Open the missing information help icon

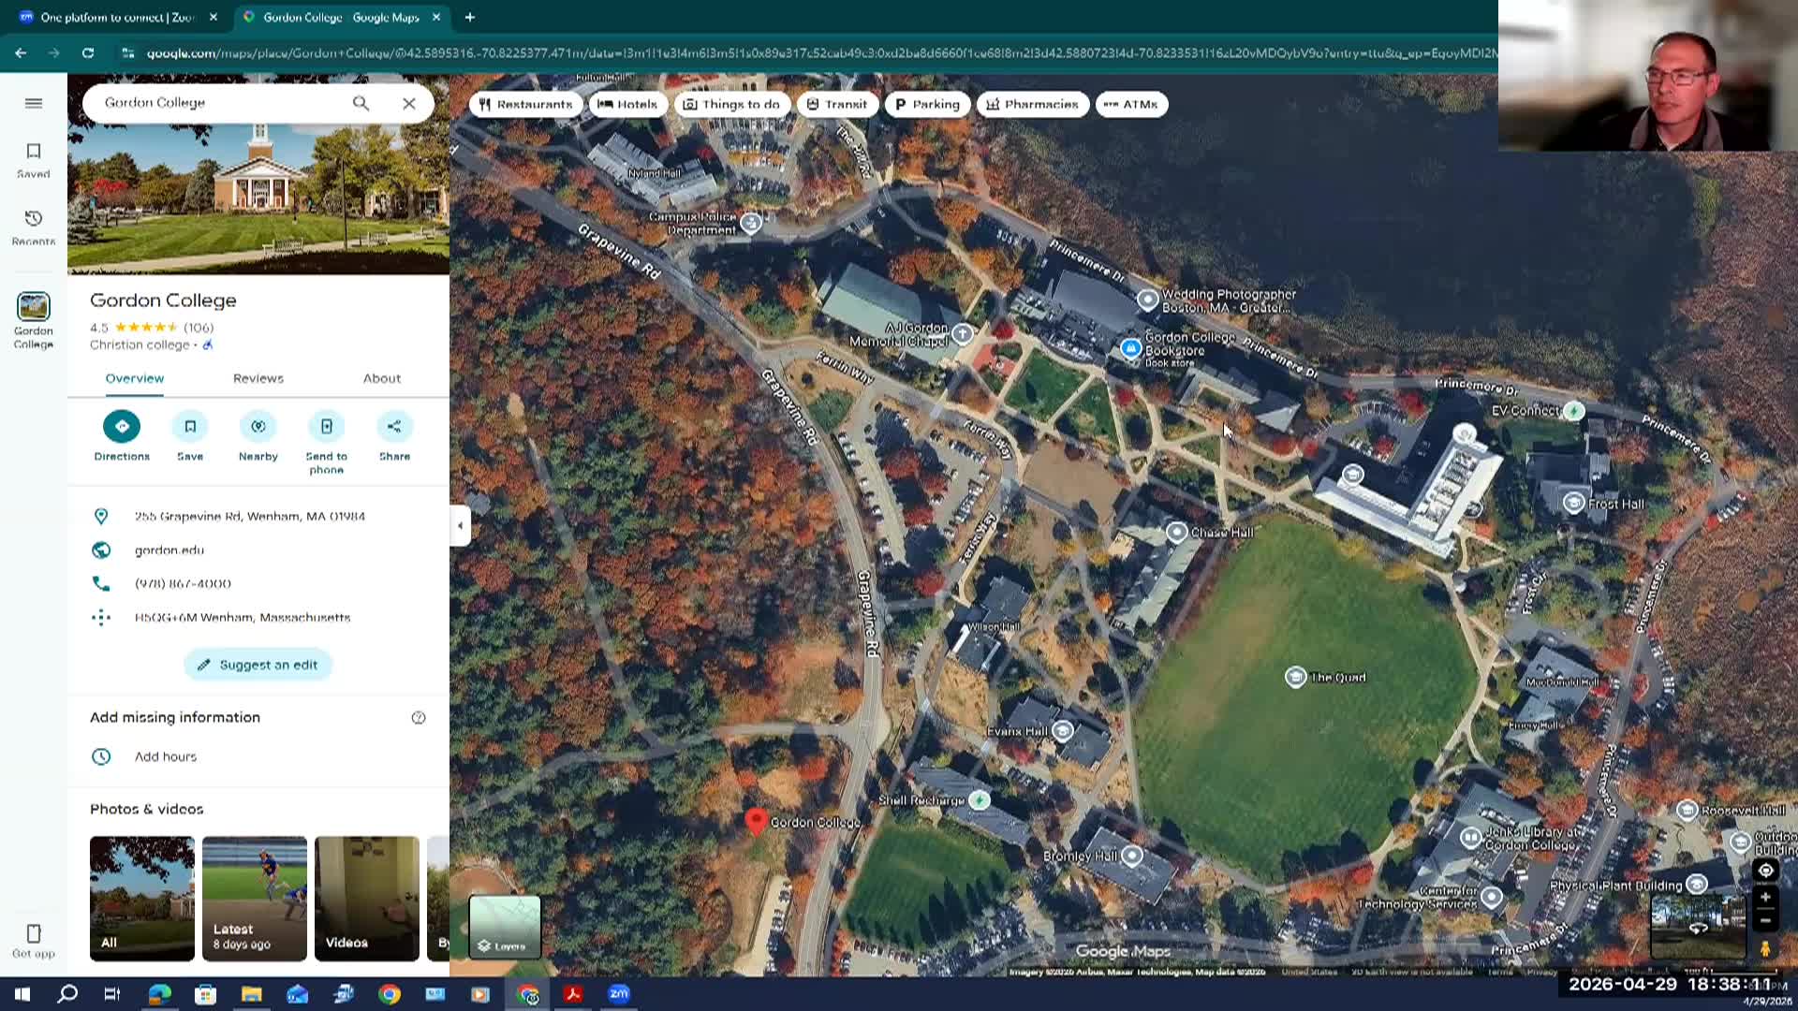click(419, 718)
